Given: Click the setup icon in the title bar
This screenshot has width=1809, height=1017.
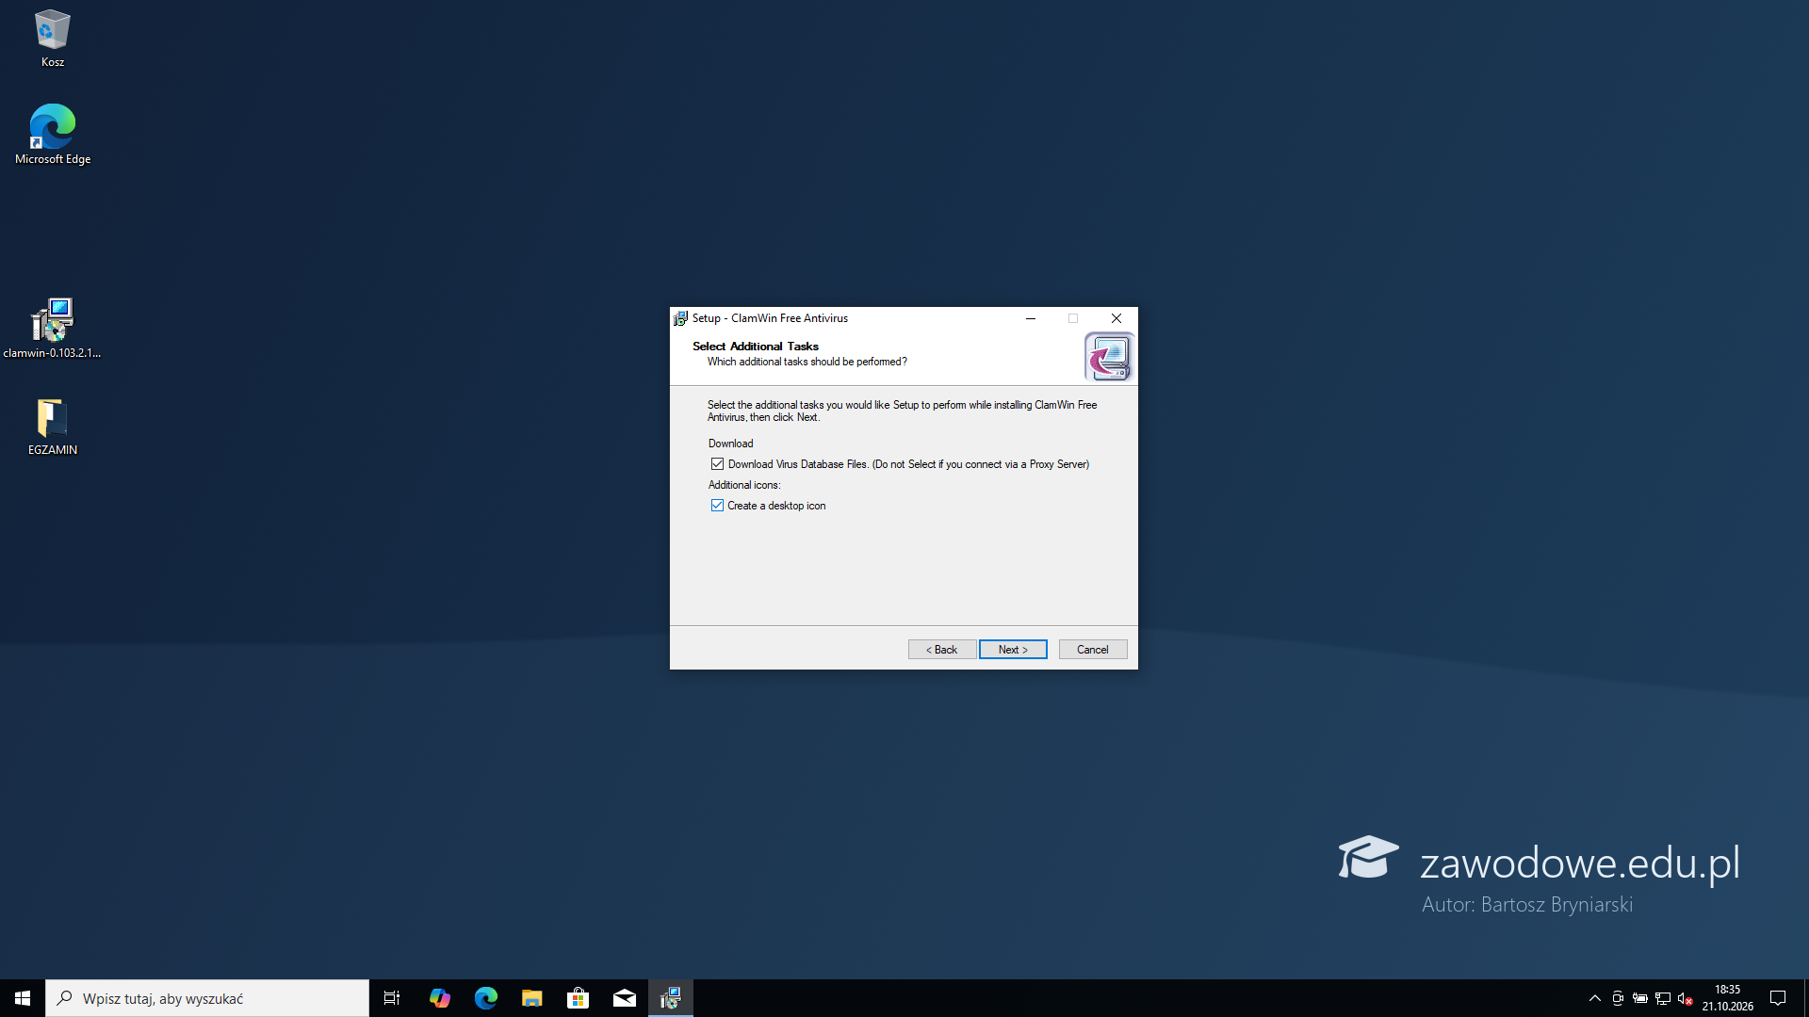Looking at the screenshot, I should [x=680, y=318].
